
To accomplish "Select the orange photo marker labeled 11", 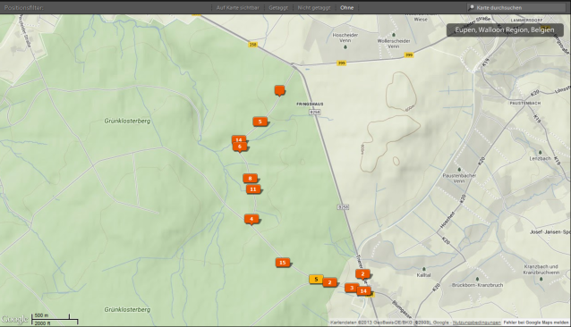I will click(253, 189).
